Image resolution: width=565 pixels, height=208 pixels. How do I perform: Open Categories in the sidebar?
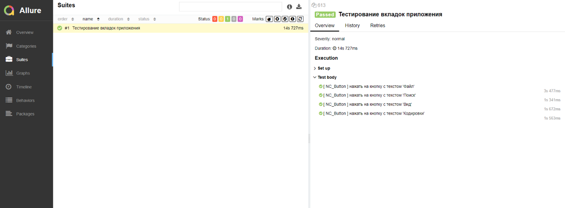(26, 46)
